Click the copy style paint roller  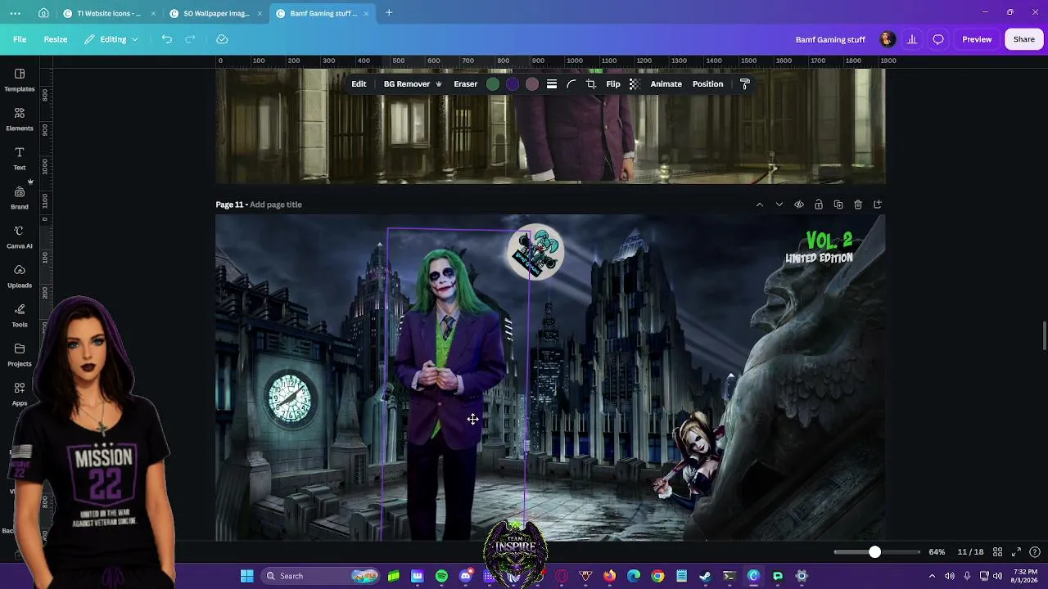[x=745, y=84]
